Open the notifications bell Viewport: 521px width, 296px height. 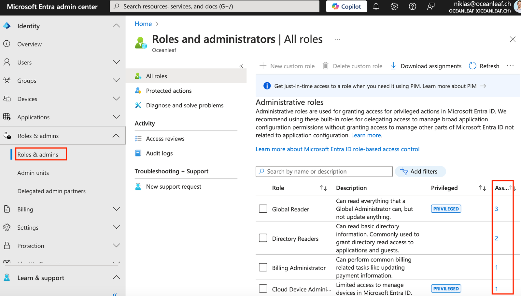click(x=376, y=6)
